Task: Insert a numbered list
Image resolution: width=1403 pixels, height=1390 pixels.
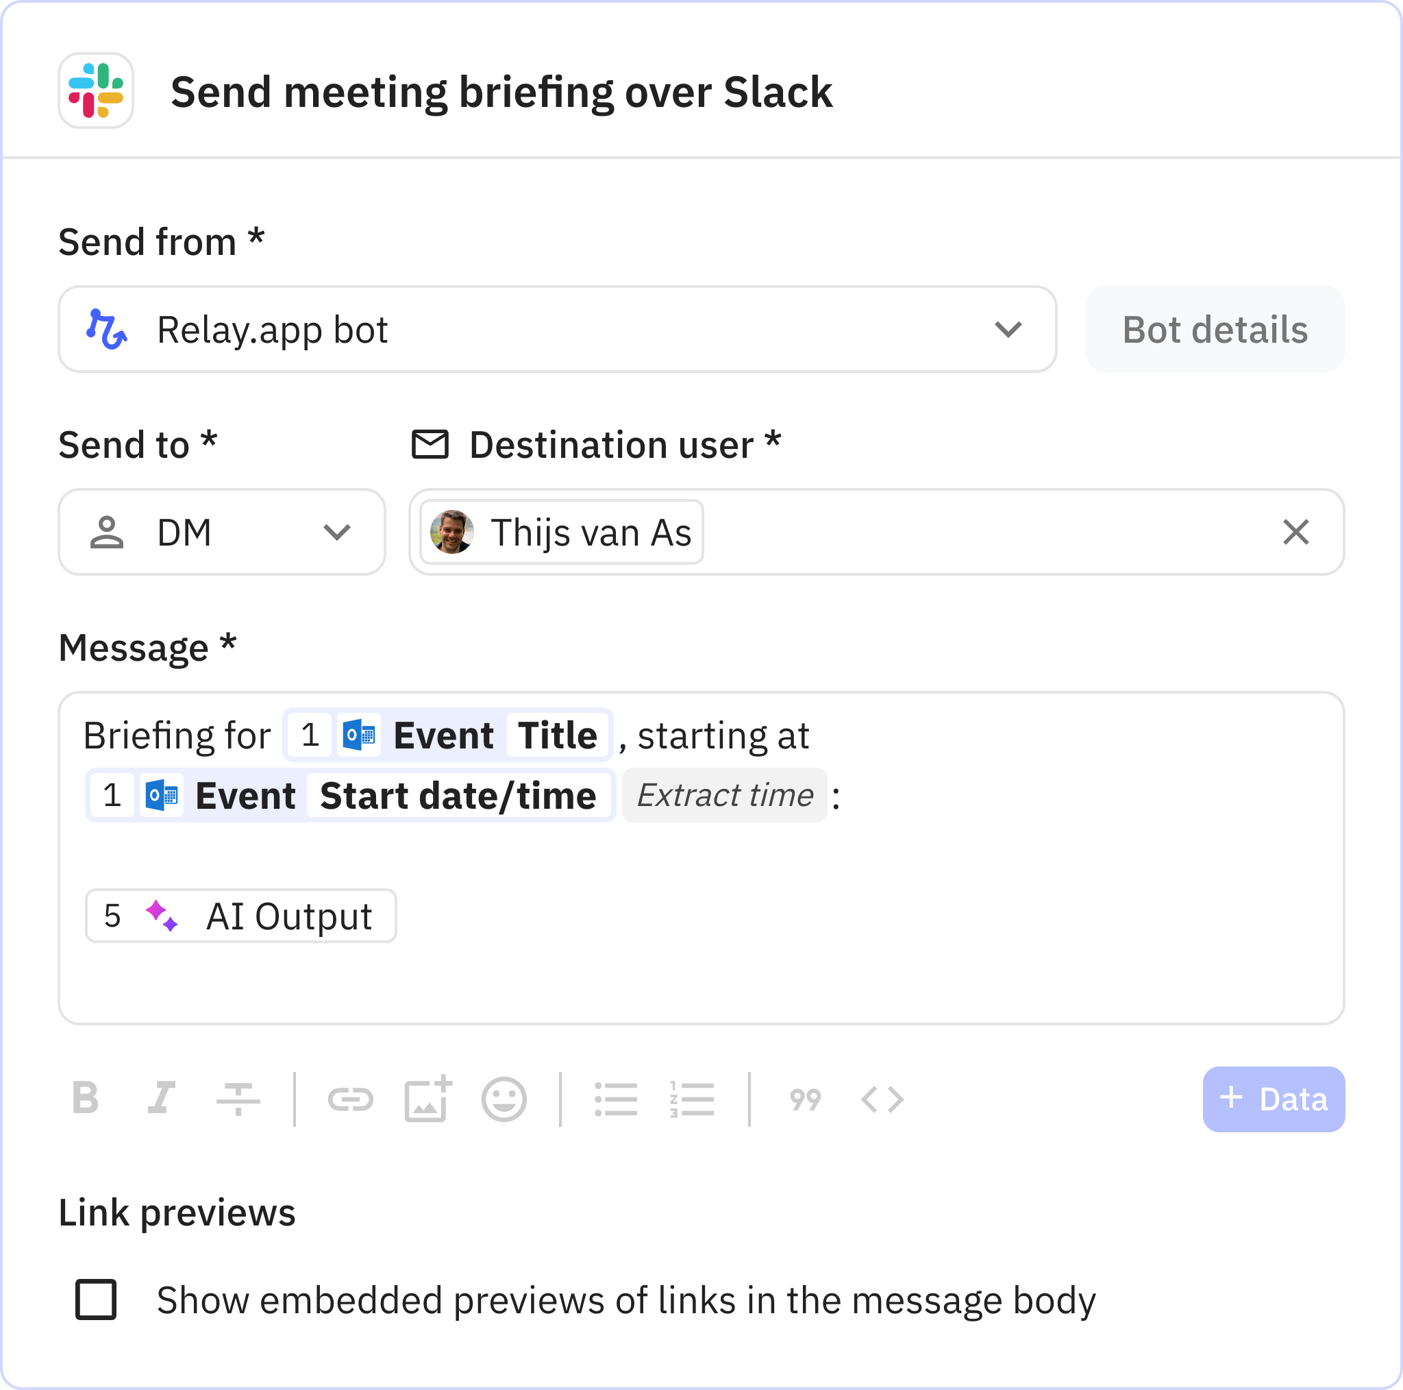Action: (692, 1099)
